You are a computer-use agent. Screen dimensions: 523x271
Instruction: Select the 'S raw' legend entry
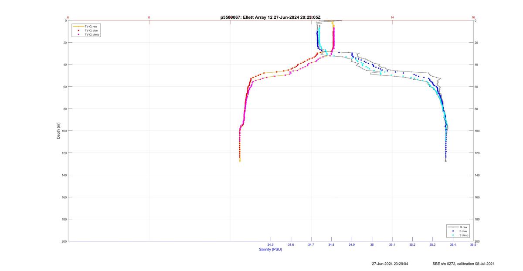(x=458, y=227)
